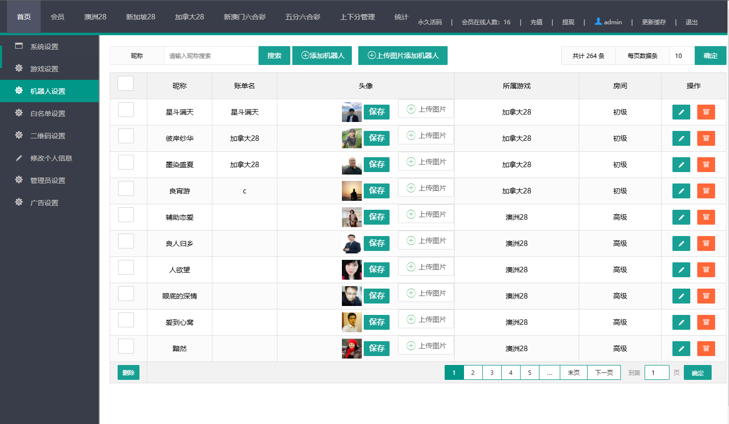
Task: Click the go-to-page number input
Action: (657, 372)
